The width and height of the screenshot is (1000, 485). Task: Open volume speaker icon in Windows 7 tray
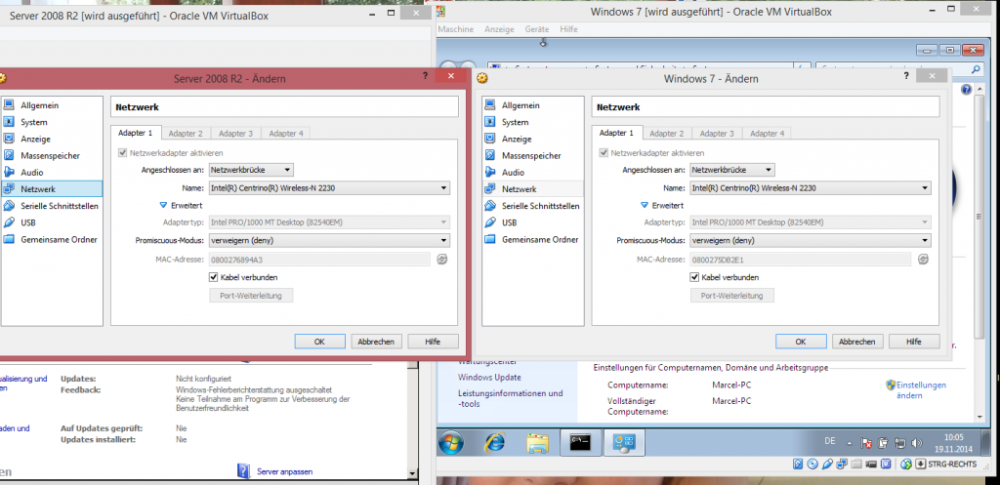917,443
